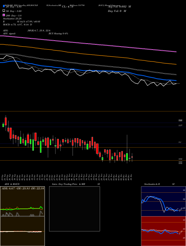The height and width of the screenshot is (246, 186).
Task: Select the '200 Day - 5.8' legend text
Action: pos(14,16)
